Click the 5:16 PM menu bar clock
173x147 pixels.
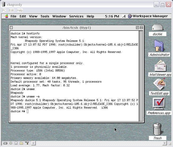112,16
